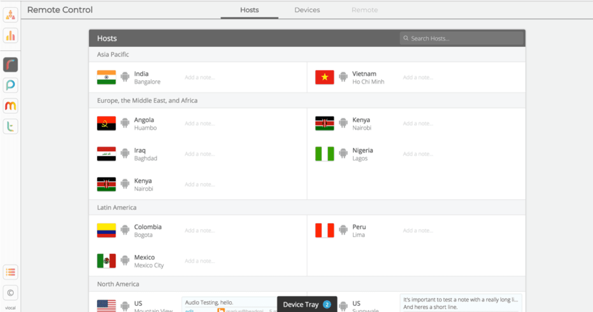Select the Nigeria Lagos host
This screenshot has height=312, width=593.
(362, 154)
